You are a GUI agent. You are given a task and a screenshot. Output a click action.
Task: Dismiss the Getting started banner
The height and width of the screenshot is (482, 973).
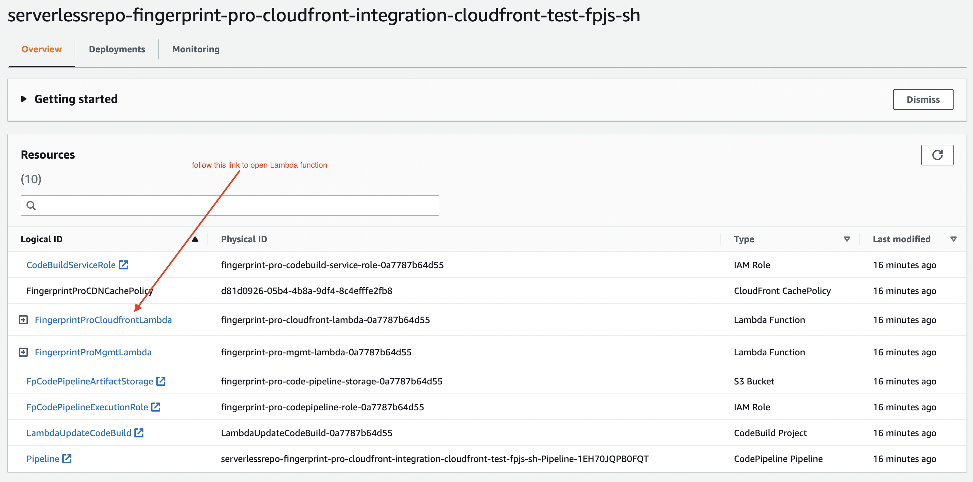tap(923, 100)
